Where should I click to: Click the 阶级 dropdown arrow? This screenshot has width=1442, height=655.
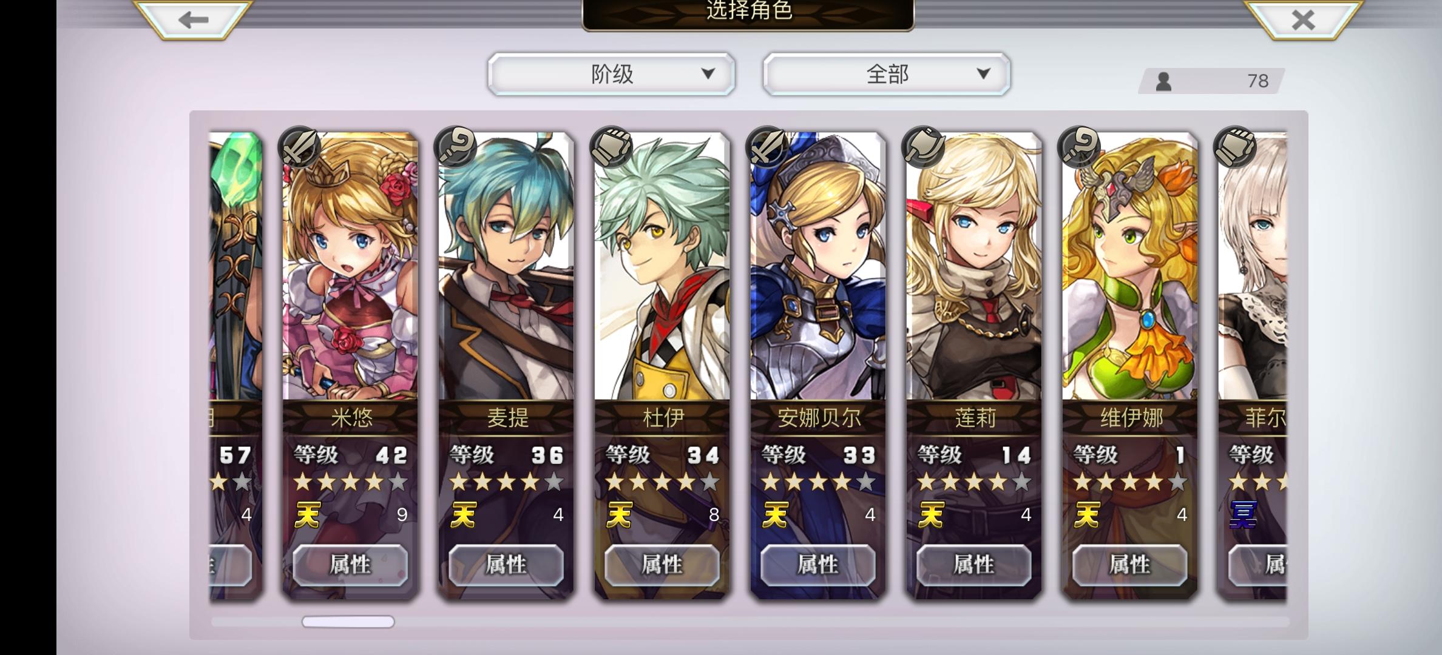[708, 74]
